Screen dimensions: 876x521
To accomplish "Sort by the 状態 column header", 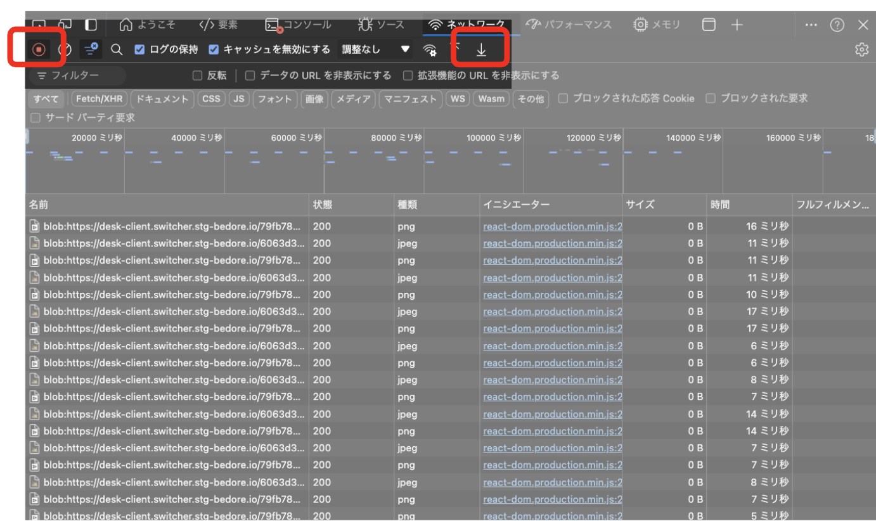I will 352,205.
